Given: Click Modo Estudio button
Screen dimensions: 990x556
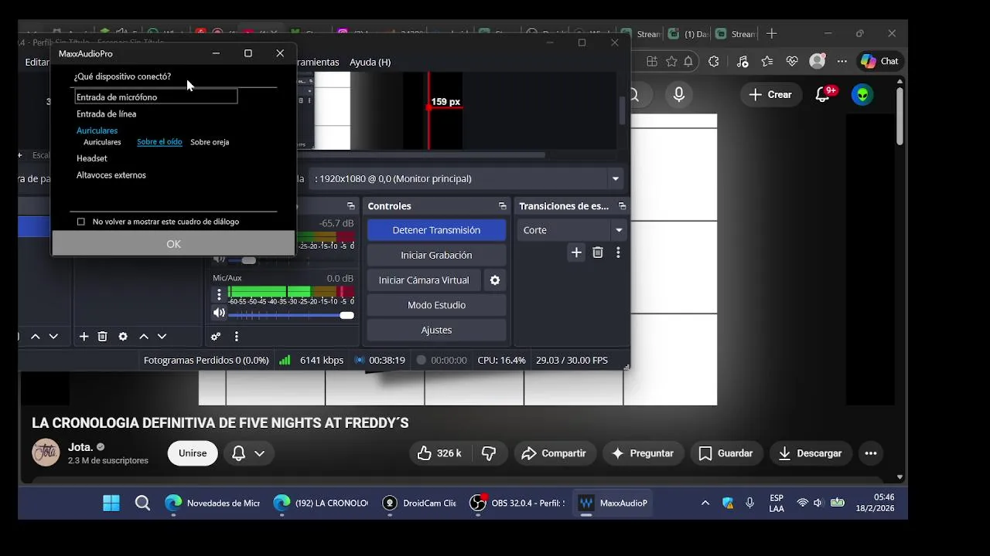Looking at the screenshot, I should pos(436,305).
